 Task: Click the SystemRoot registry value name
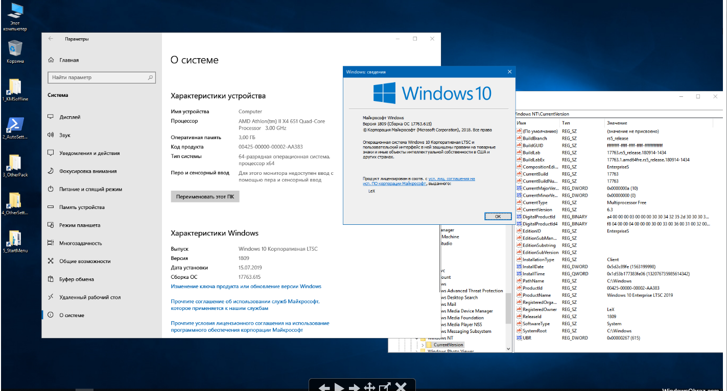point(535,331)
